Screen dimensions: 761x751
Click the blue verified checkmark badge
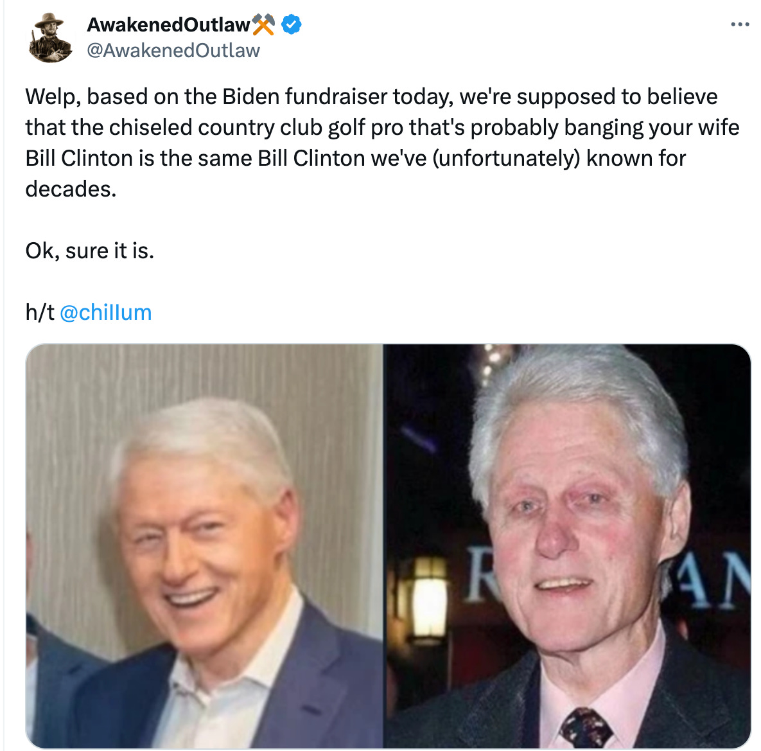coord(291,24)
